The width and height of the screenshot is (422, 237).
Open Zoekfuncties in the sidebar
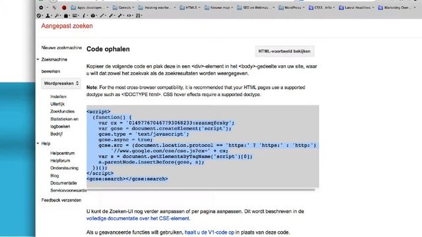pyautogui.click(x=62, y=111)
